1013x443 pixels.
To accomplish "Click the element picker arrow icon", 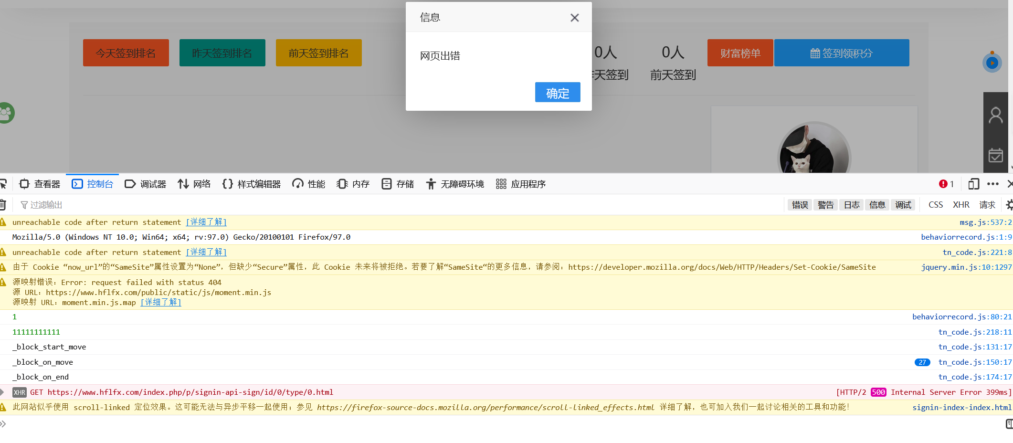I will point(3,184).
